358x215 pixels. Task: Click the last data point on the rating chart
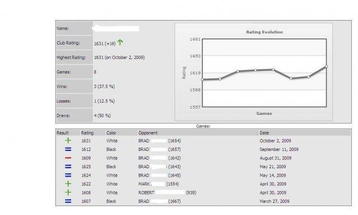pyautogui.click(x=326, y=66)
